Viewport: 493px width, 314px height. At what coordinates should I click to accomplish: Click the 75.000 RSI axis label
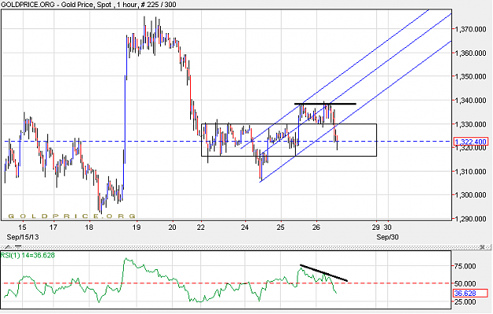tap(465, 266)
